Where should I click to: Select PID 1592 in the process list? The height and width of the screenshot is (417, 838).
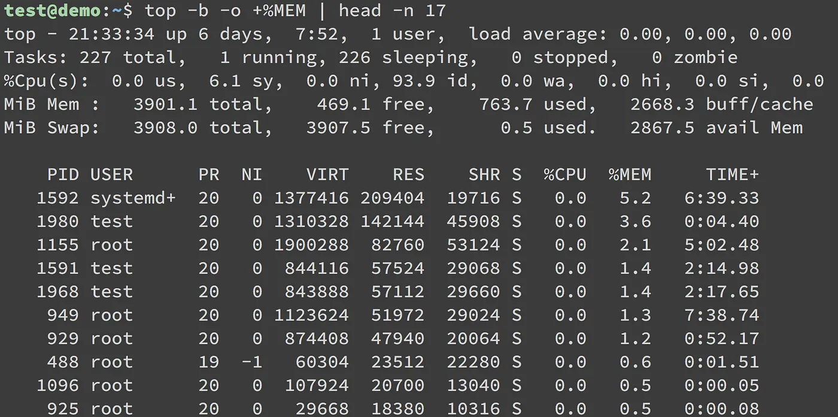(57, 198)
